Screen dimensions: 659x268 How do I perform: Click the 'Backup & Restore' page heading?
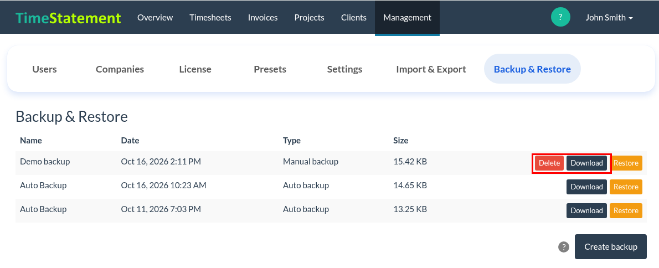(71, 116)
